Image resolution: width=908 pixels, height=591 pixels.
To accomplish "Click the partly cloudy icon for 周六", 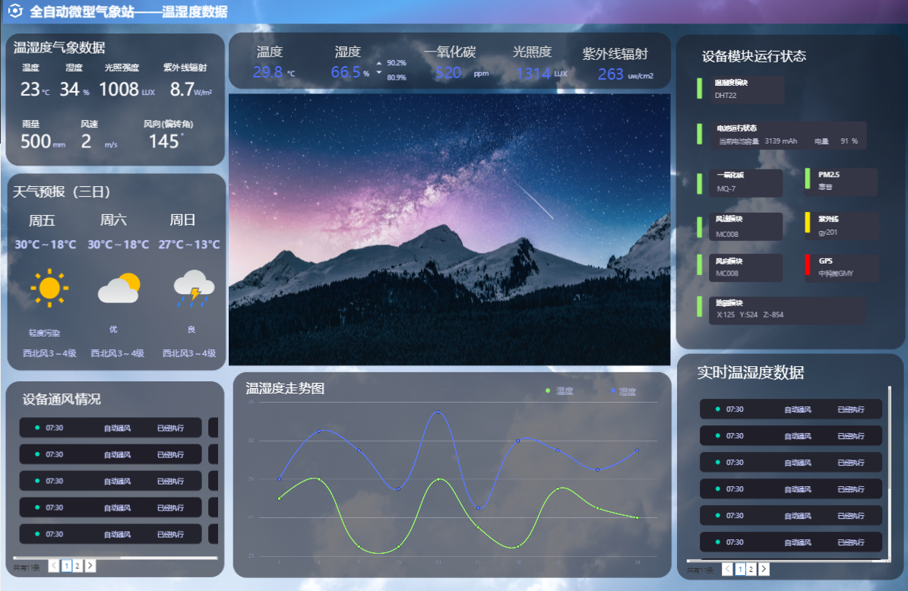I will (x=119, y=288).
